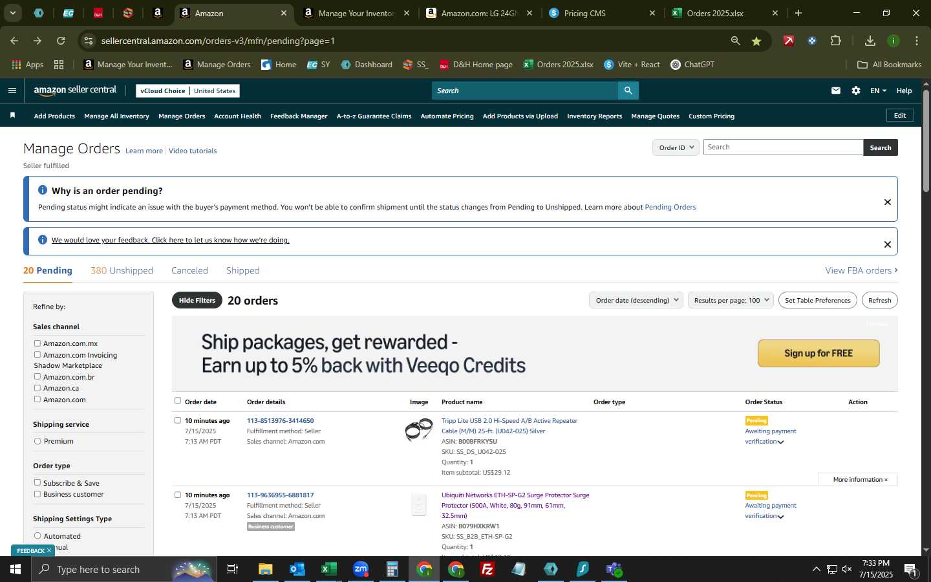Click the Amazon Seller Central logo
The image size is (931, 582).
75,91
